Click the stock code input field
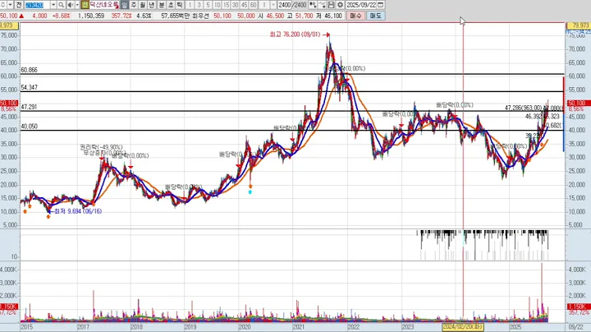Screen dimensions: 591x332 (37, 5)
